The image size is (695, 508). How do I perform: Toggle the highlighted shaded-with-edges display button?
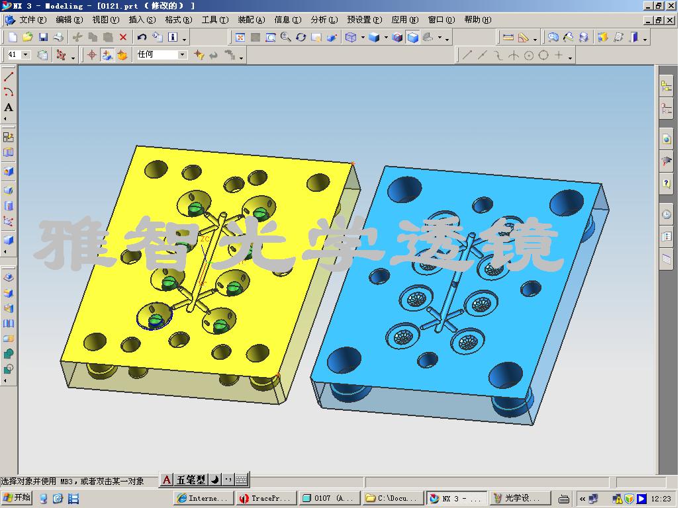(x=413, y=38)
